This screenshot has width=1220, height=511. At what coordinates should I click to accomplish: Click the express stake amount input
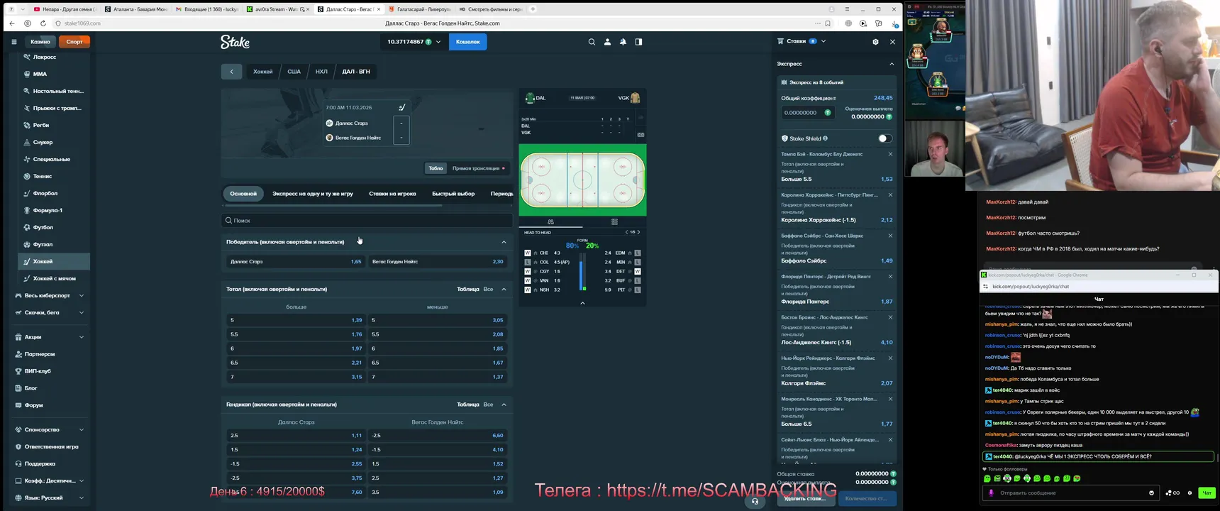click(x=808, y=113)
